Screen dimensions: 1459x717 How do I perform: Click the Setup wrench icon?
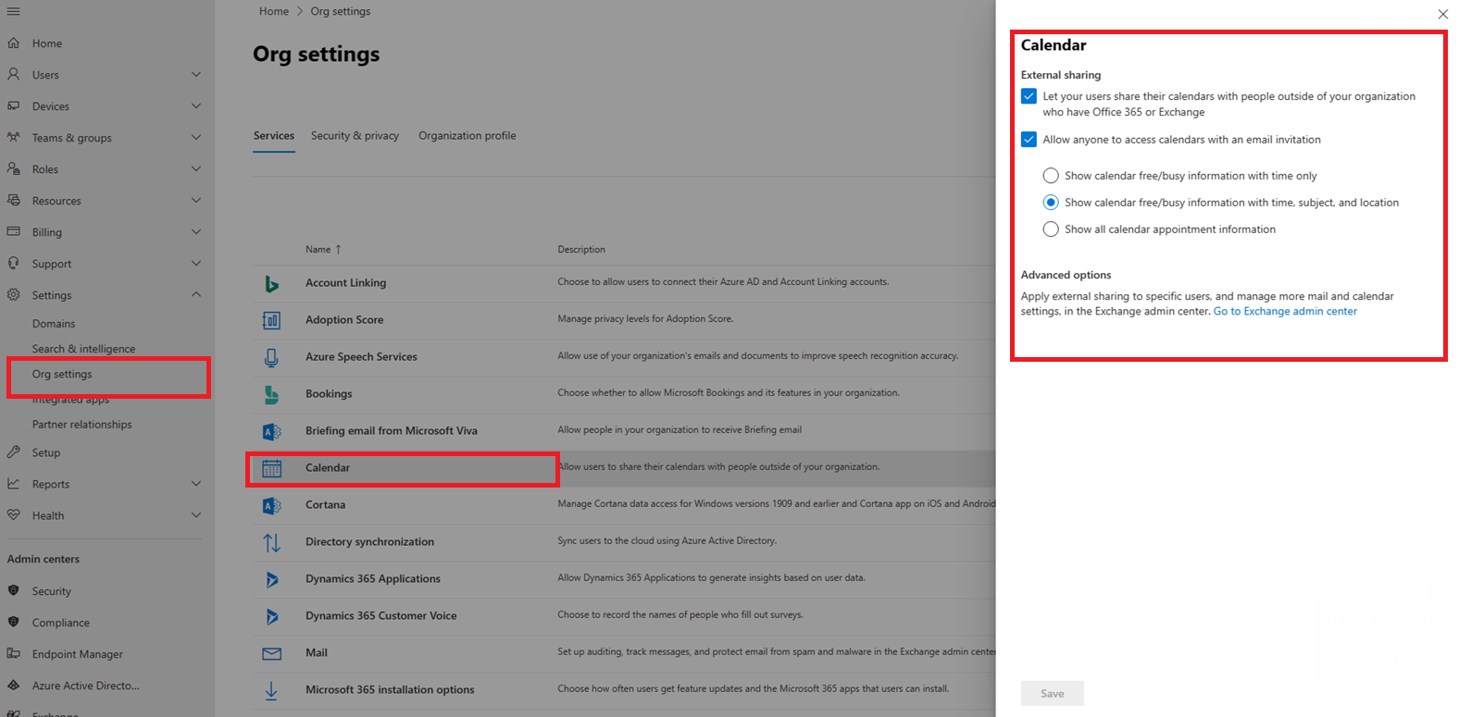pos(13,452)
